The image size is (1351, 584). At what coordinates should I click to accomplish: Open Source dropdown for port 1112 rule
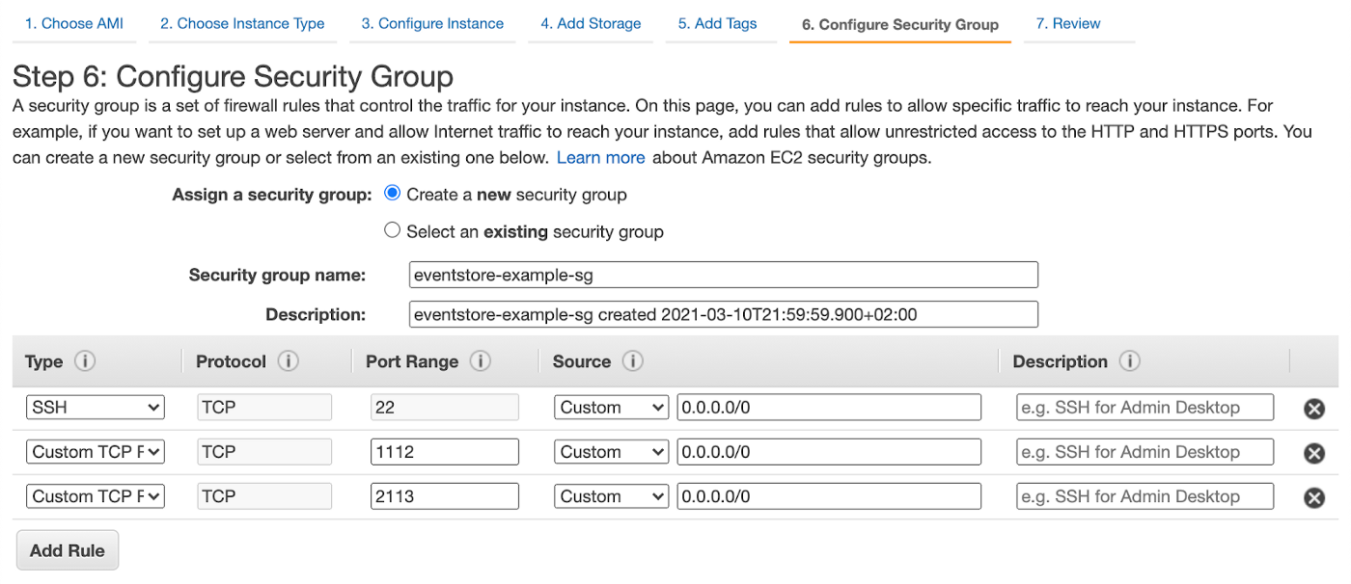point(612,451)
